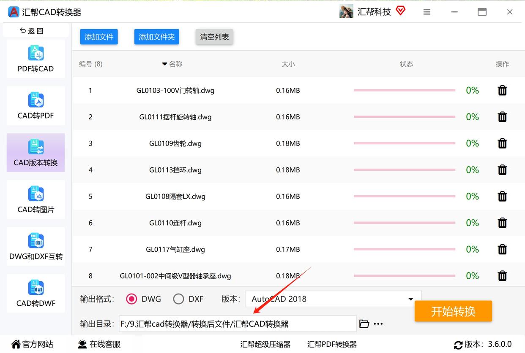Choose the CAD转DWF sidebar icon

click(x=36, y=288)
